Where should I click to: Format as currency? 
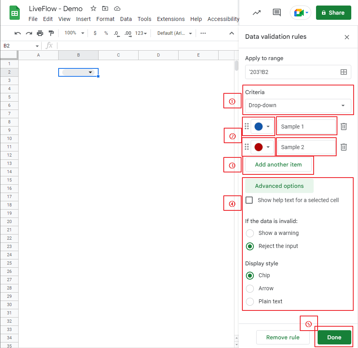click(95, 33)
